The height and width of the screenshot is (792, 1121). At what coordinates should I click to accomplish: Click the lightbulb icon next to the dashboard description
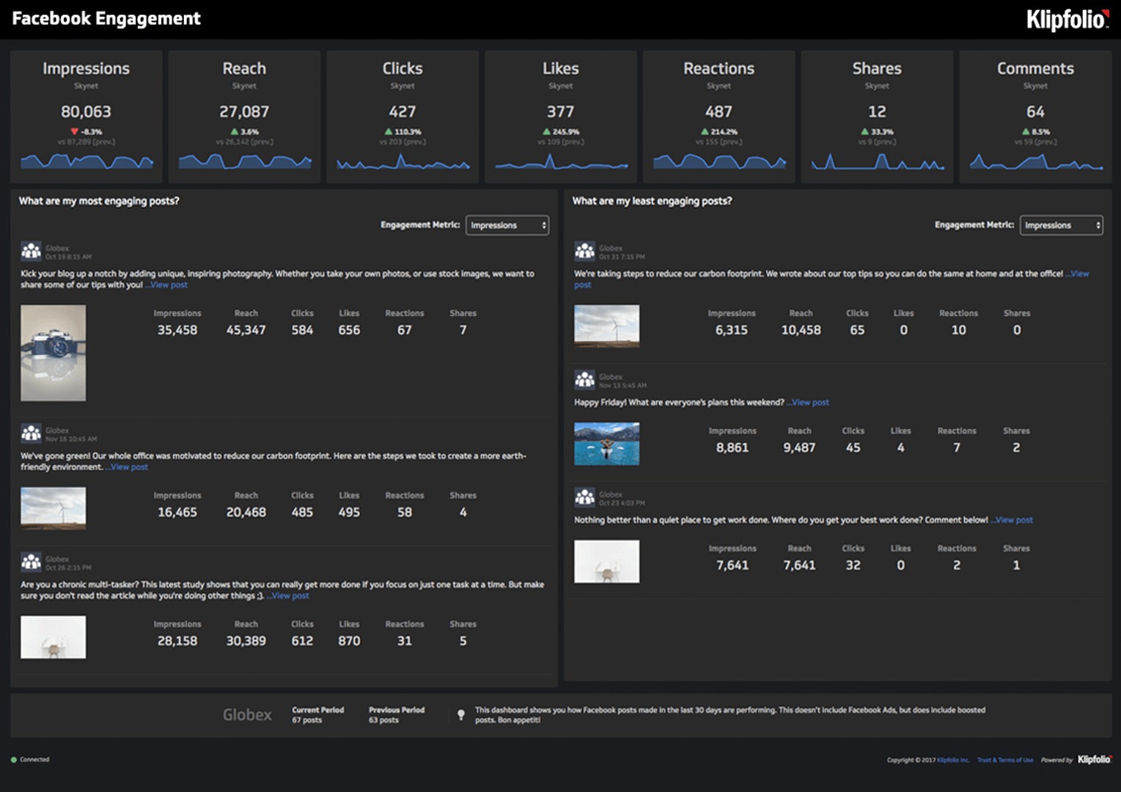tap(461, 714)
